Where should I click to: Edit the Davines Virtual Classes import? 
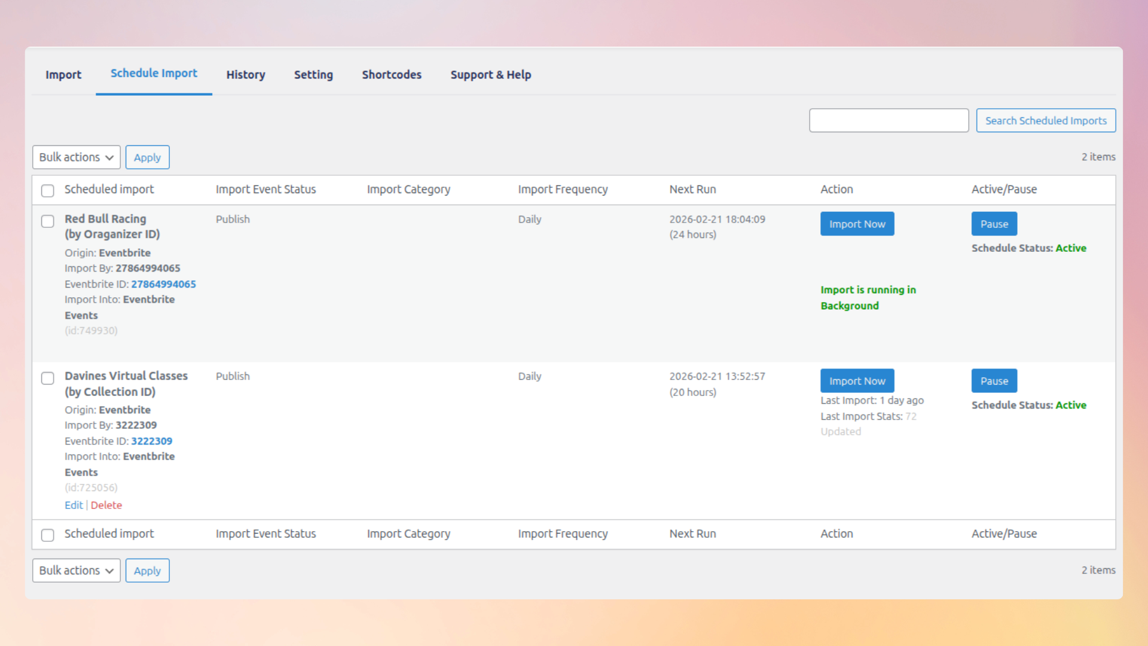[73, 505]
